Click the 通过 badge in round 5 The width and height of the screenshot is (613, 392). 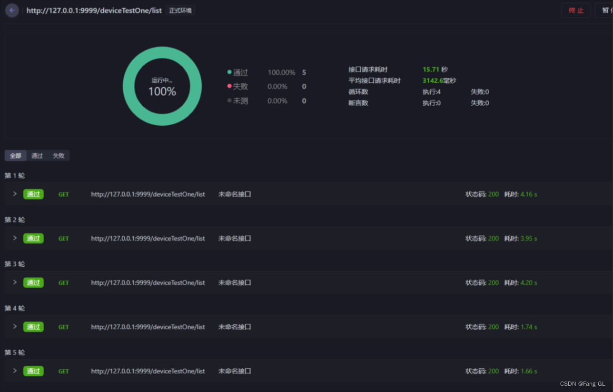click(33, 371)
